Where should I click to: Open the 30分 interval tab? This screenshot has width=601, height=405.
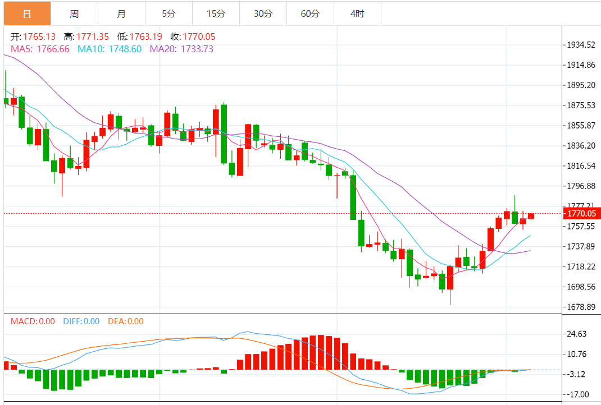263,14
